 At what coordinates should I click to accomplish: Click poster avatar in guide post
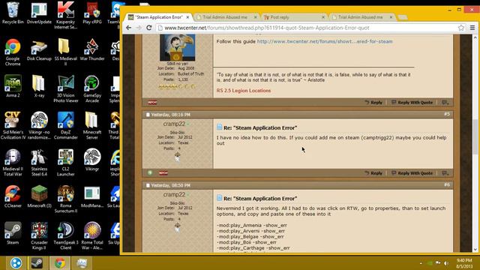tap(177, 47)
